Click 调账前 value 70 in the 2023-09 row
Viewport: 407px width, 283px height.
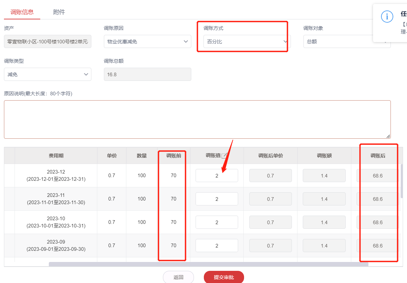pyautogui.click(x=173, y=246)
